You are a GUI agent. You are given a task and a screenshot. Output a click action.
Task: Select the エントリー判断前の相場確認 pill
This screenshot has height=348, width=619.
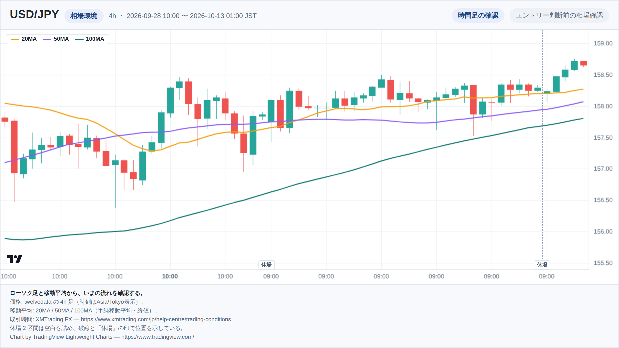tap(559, 15)
